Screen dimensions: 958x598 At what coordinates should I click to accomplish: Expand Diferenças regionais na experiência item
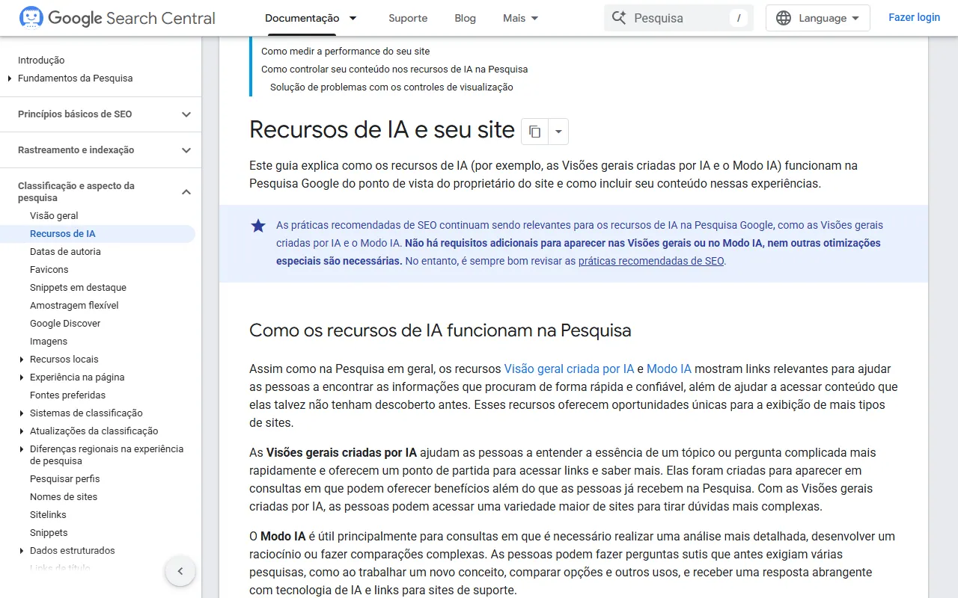click(22, 449)
